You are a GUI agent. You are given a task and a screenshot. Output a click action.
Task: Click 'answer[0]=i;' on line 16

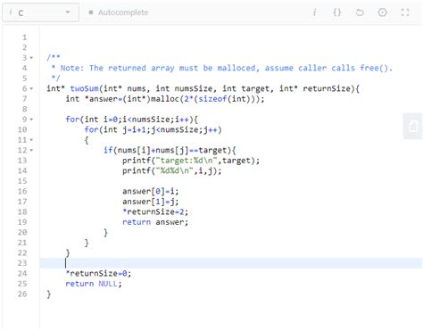(x=151, y=191)
